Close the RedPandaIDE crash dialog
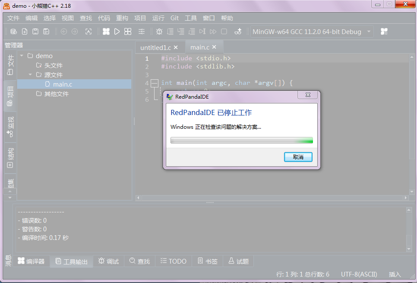The image size is (417, 283). [x=308, y=95]
